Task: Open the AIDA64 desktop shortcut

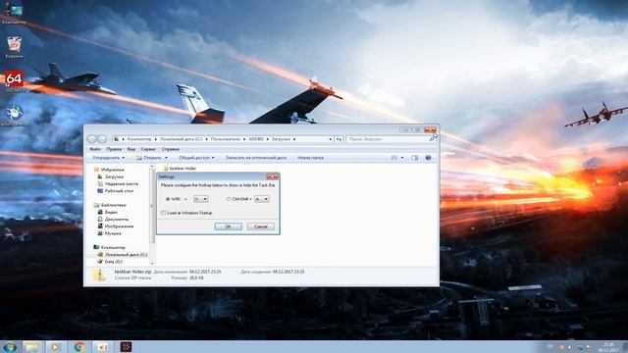Action: click(x=15, y=81)
